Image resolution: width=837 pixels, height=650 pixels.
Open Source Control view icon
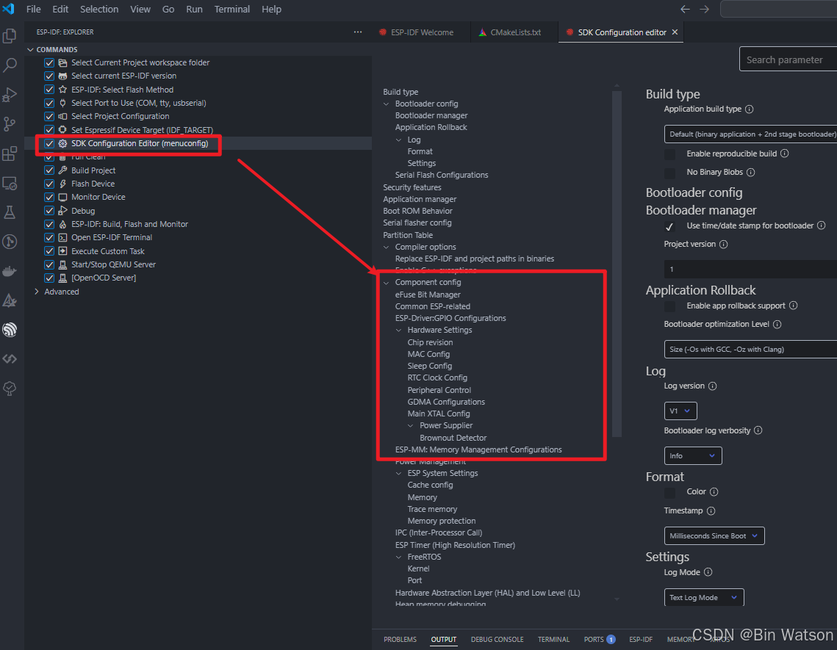(10, 124)
